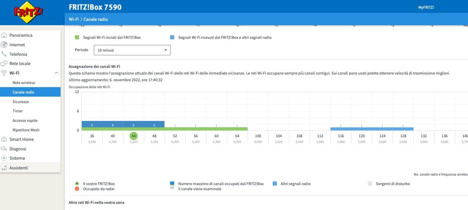Select Rete wireless submenu item
The width and height of the screenshot is (468, 210).
[24, 83]
